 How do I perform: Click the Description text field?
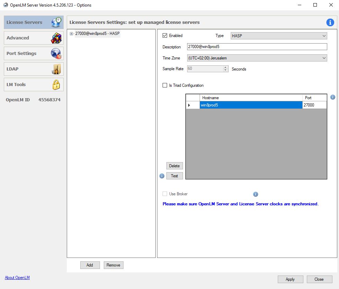coord(257,47)
